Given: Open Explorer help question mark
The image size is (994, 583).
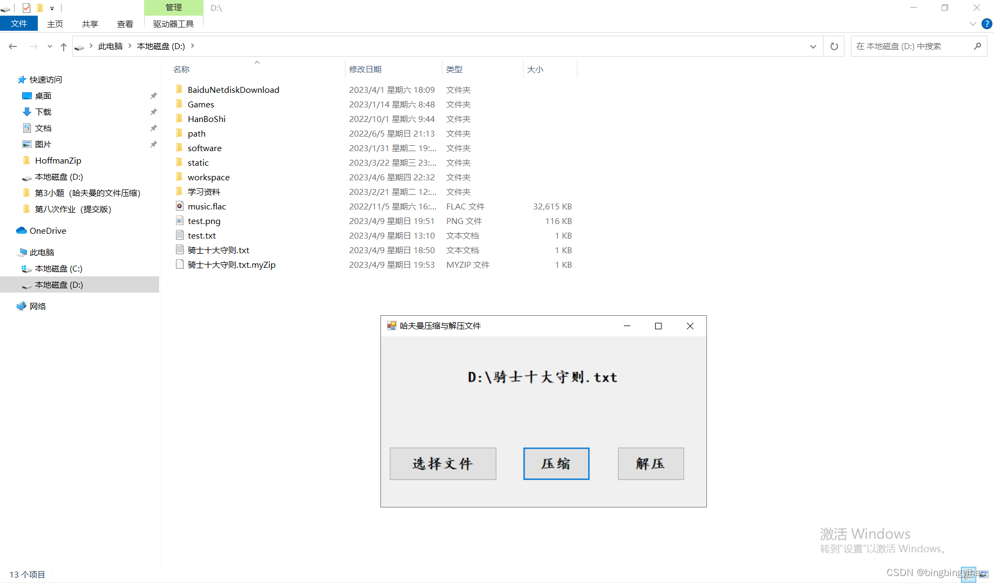Looking at the screenshot, I should pyautogui.click(x=986, y=24).
